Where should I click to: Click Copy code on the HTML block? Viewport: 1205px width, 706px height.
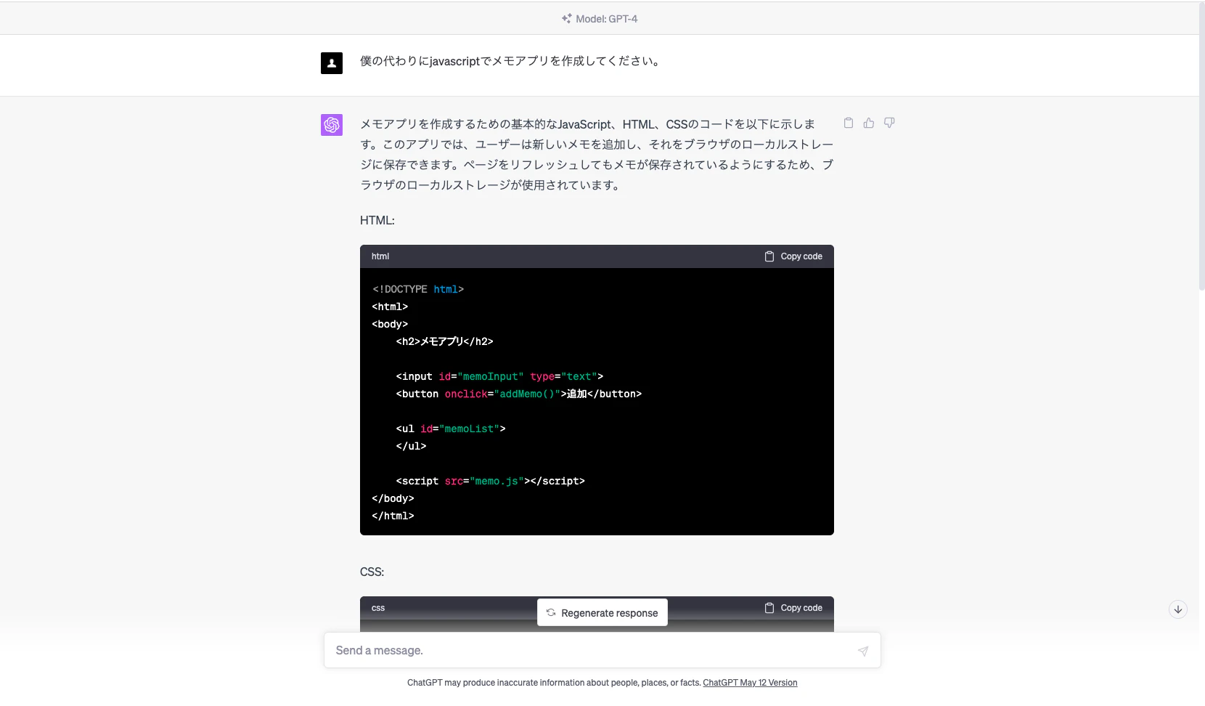(x=801, y=256)
